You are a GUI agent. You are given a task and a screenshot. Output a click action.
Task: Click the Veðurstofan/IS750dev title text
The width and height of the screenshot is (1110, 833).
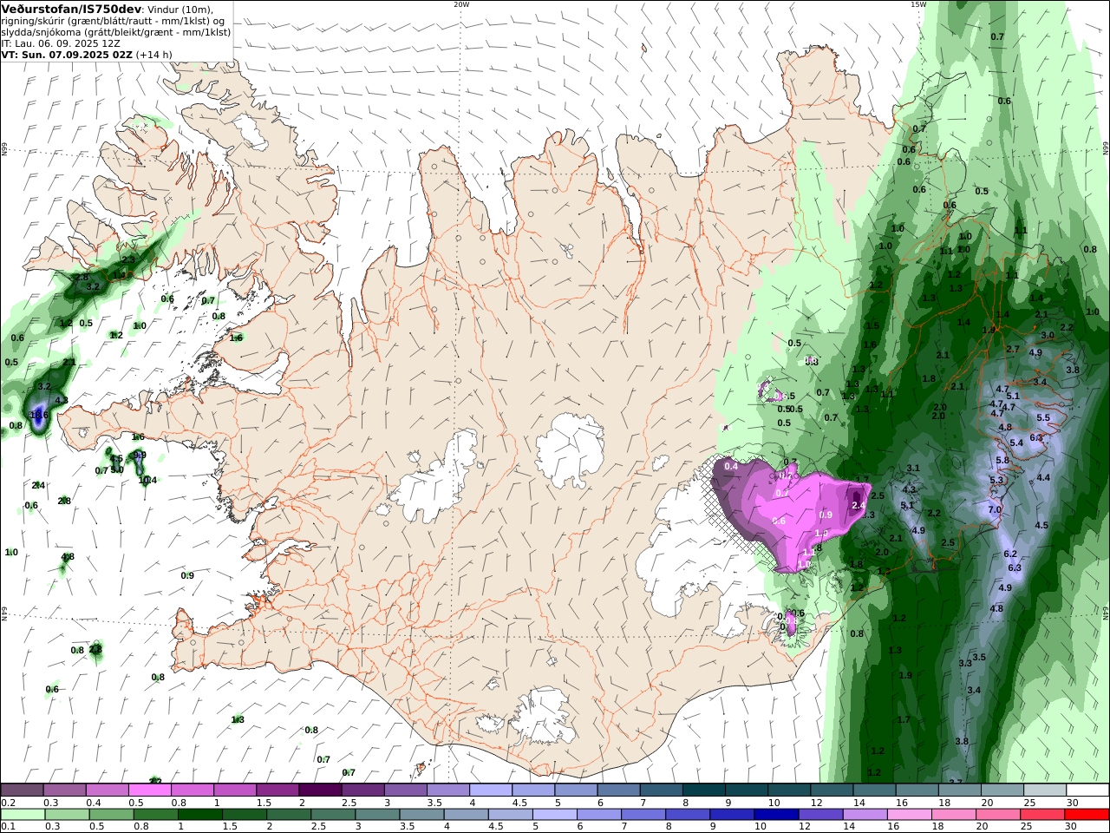(71, 9)
